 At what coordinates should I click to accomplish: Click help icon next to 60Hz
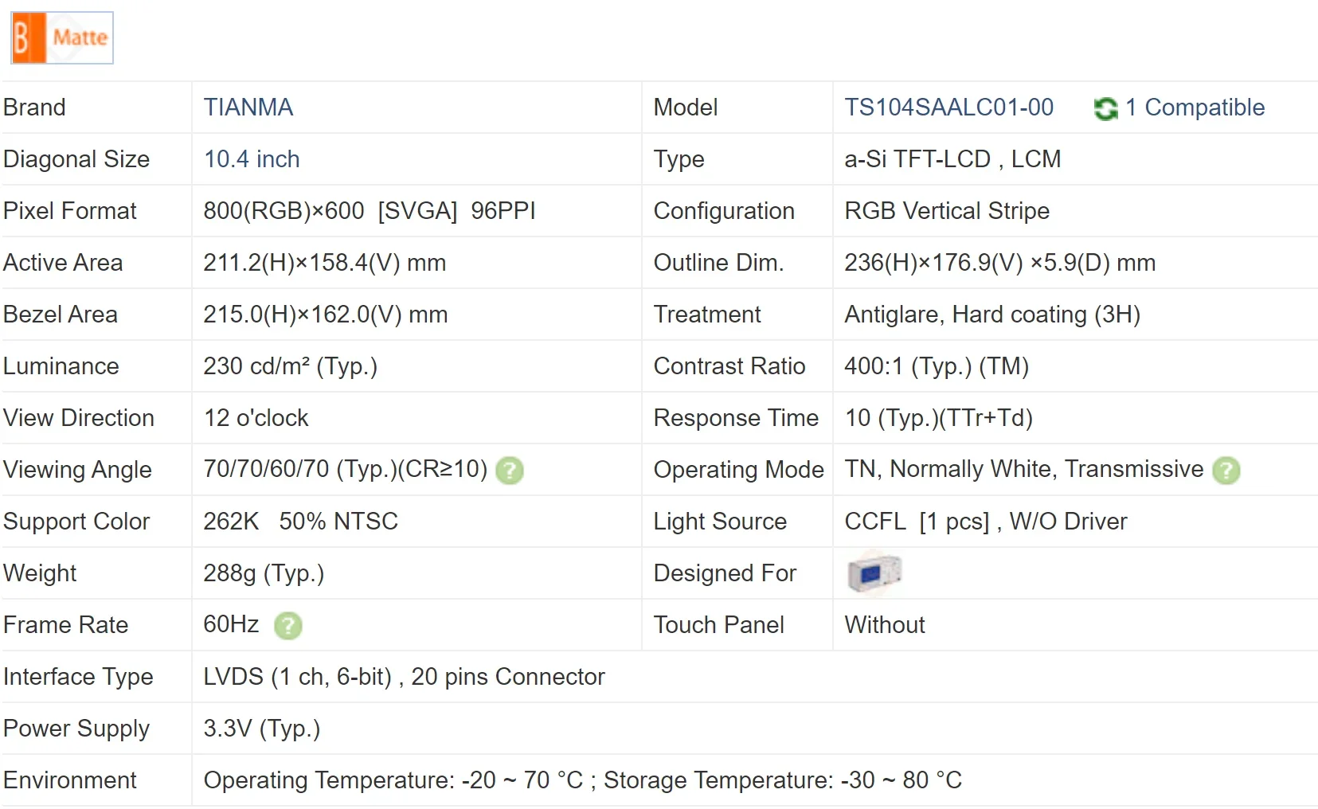[x=287, y=626]
